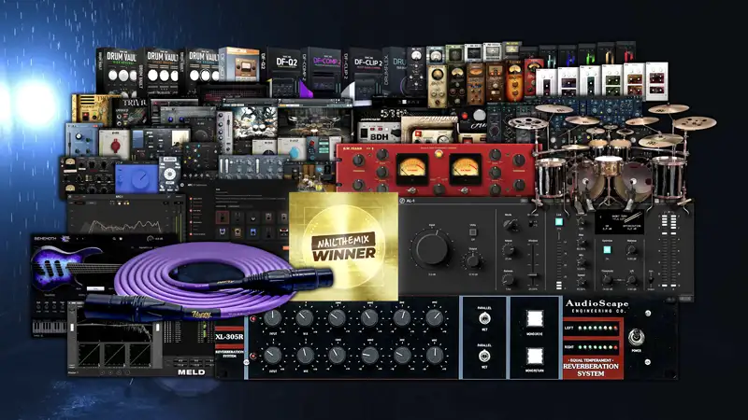Click the Threshold knob on AL-1

[x=608, y=279]
